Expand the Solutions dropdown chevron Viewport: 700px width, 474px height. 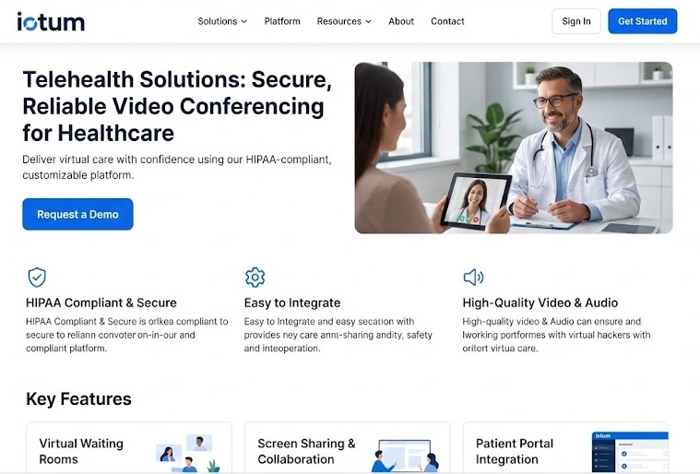(x=244, y=21)
